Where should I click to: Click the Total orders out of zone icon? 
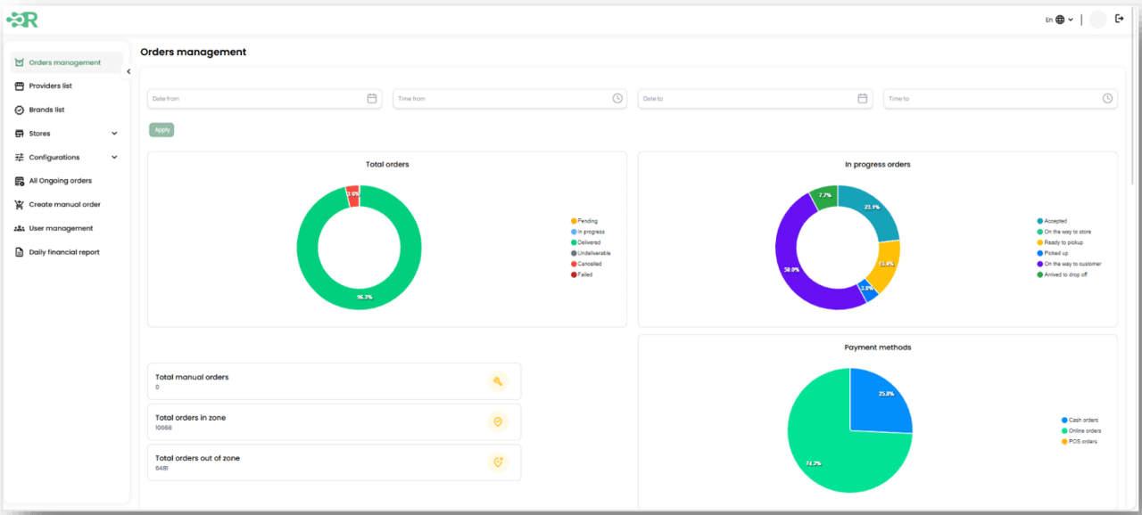point(498,462)
